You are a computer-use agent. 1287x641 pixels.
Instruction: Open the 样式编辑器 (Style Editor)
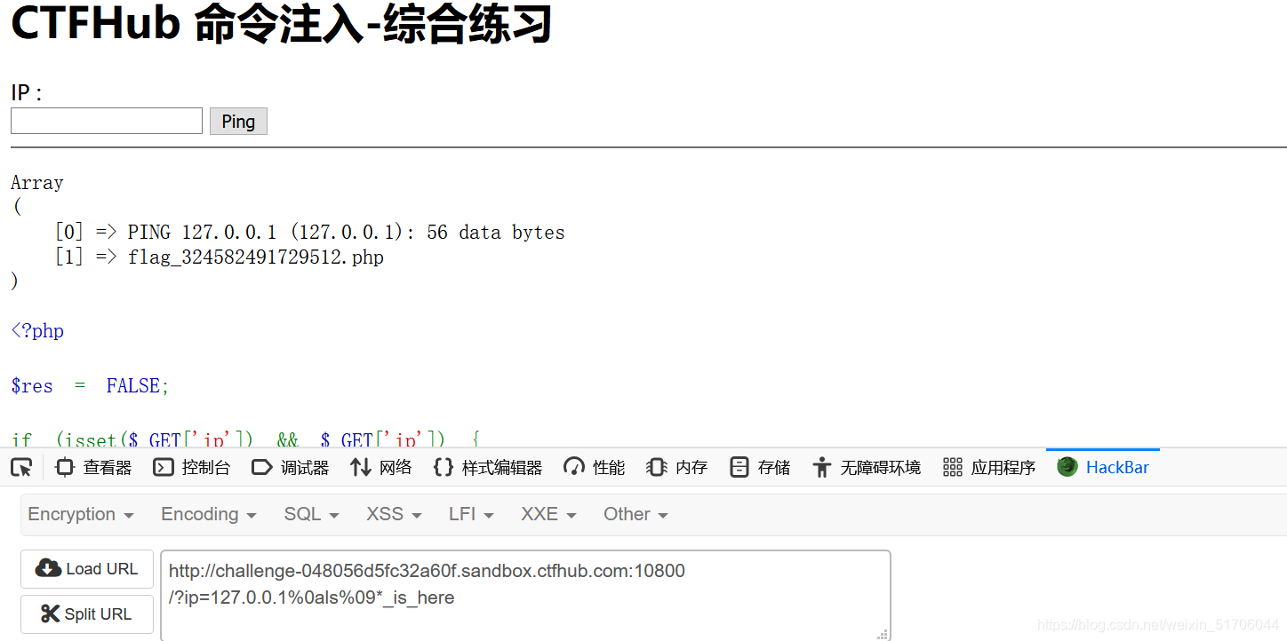tap(487, 466)
